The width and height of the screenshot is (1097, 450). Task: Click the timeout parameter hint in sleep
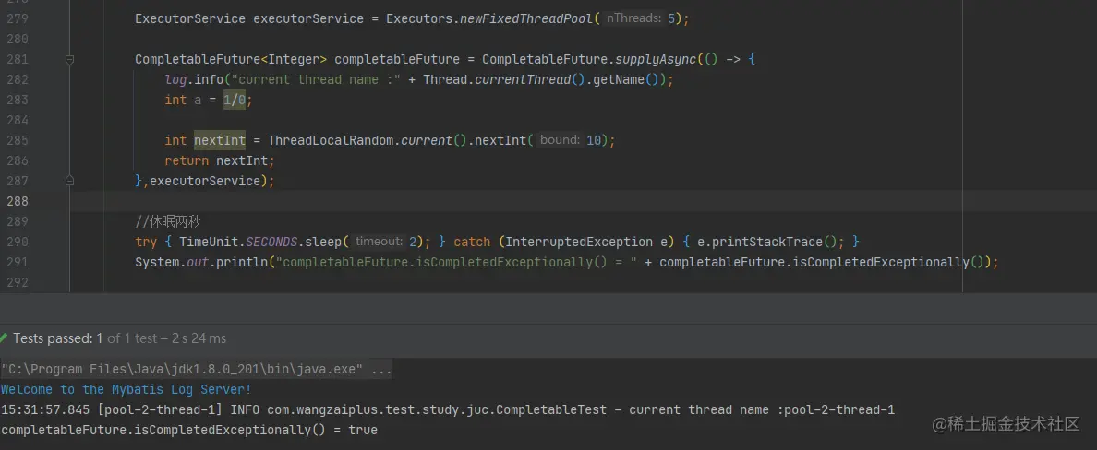point(379,242)
